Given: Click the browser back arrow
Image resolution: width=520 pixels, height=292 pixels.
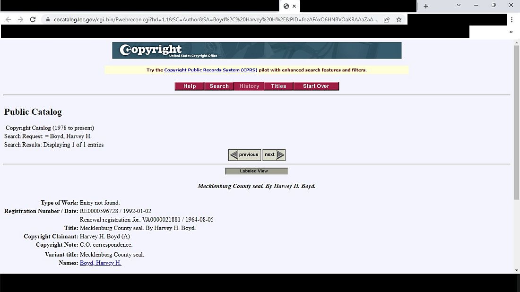Looking at the screenshot, I should point(9,19).
